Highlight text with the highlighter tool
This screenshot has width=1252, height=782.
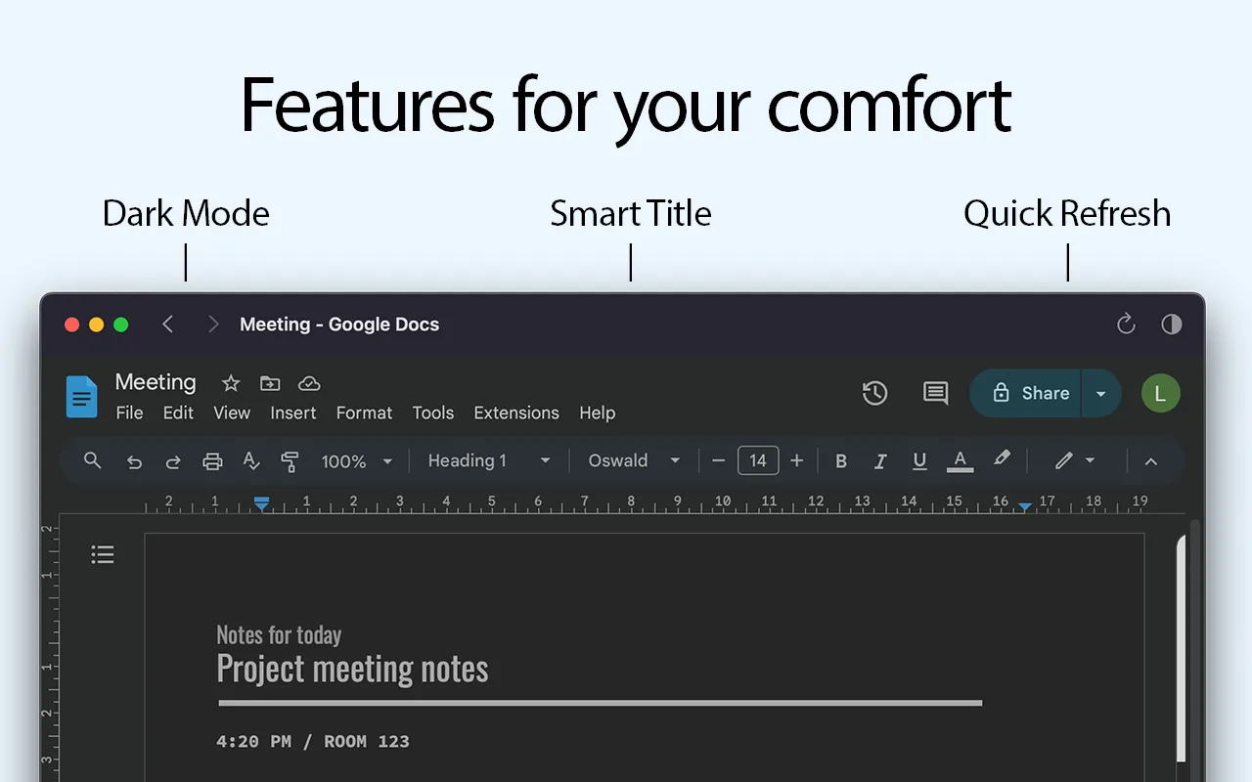(1002, 460)
